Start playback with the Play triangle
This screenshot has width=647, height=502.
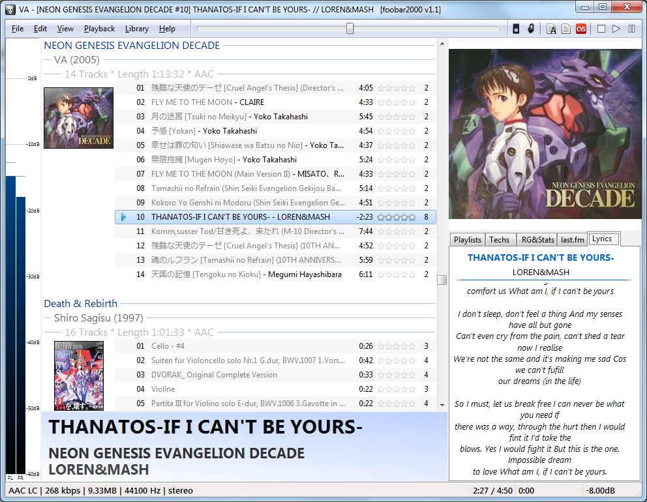(616, 29)
